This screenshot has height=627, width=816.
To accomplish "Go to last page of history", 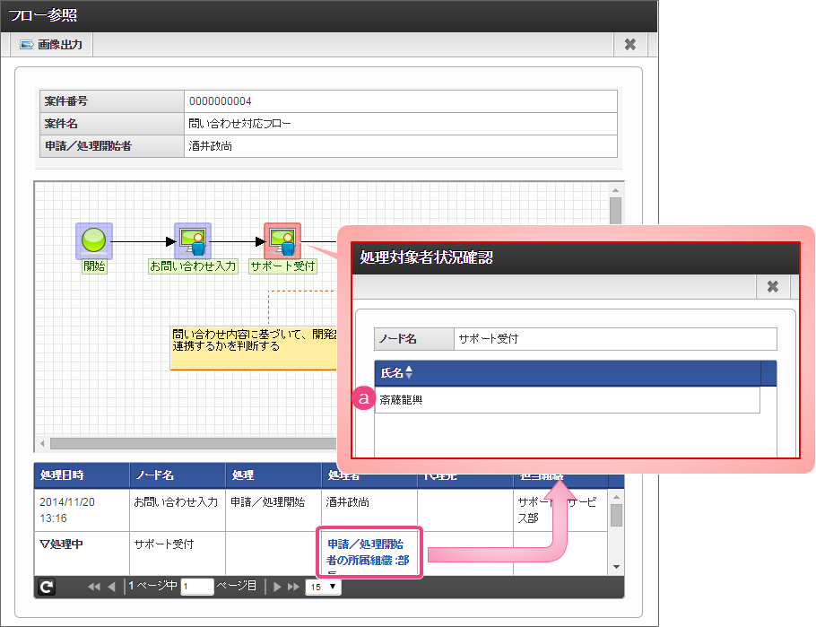I will [x=293, y=587].
